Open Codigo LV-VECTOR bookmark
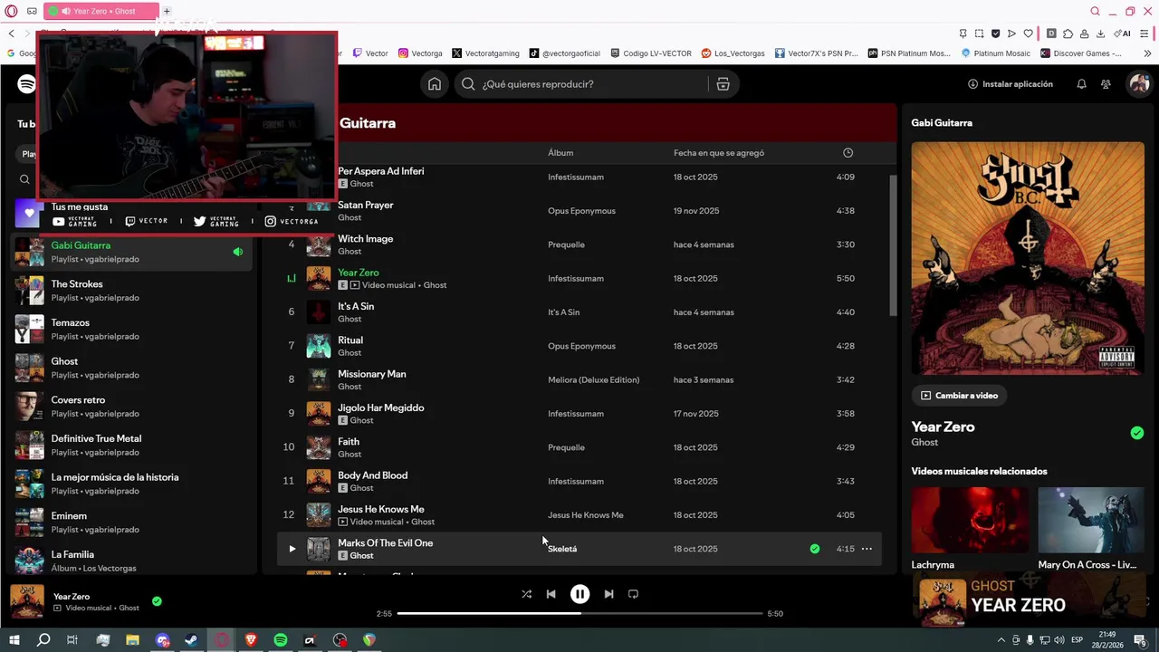Screen dimensions: 1159x652 [650, 53]
